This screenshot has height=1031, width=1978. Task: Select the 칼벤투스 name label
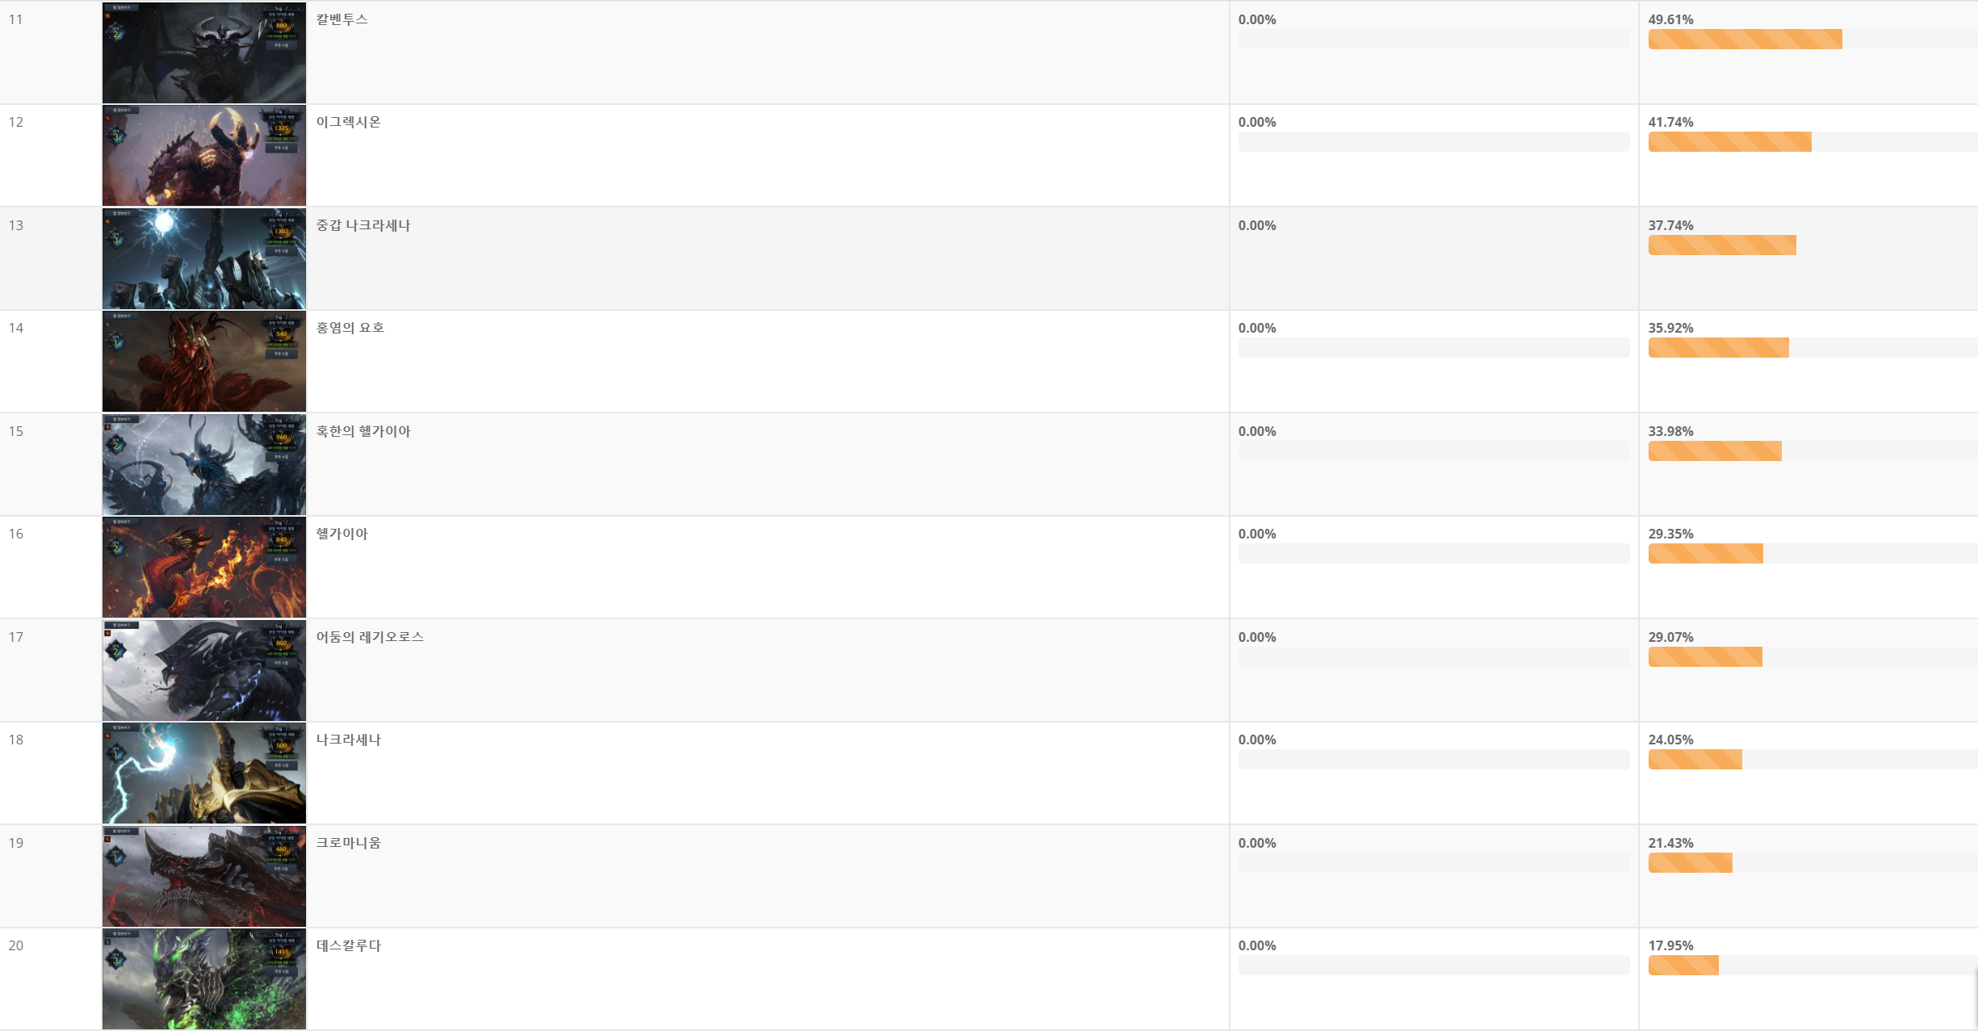(342, 19)
